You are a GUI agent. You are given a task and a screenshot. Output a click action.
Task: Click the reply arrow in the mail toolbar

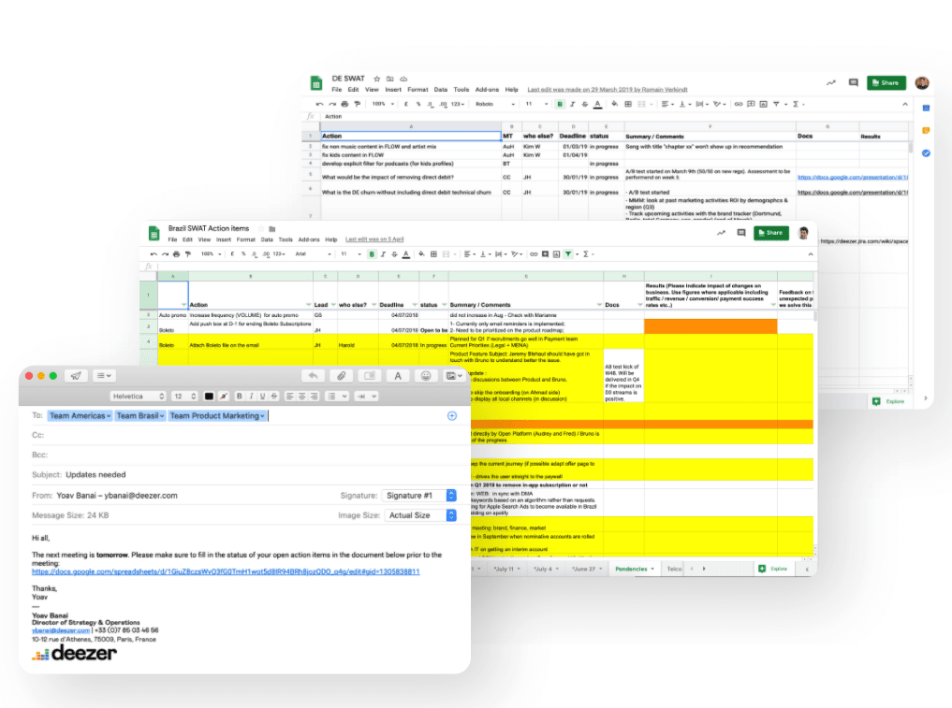(x=314, y=375)
